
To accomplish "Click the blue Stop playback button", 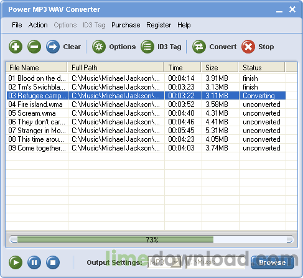I will pyautogui.click(x=53, y=262).
